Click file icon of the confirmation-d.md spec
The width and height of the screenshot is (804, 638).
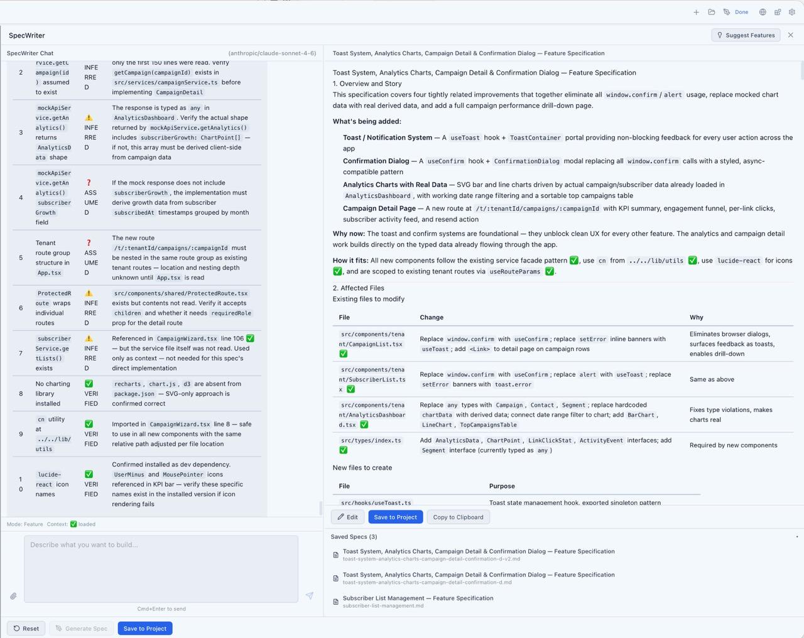click(x=336, y=578)
